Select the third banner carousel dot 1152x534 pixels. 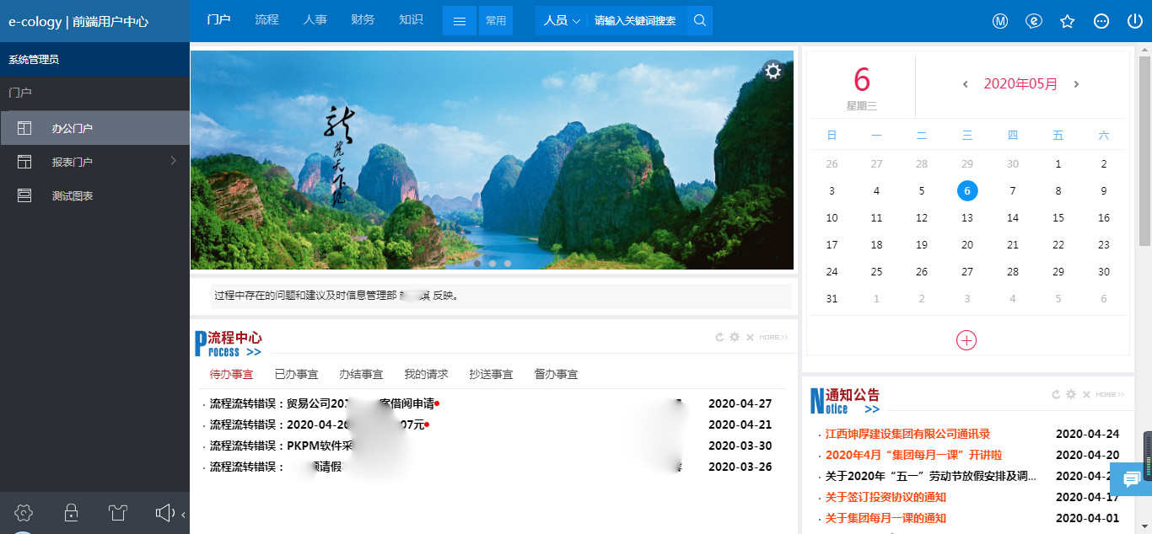pos(508,264)
